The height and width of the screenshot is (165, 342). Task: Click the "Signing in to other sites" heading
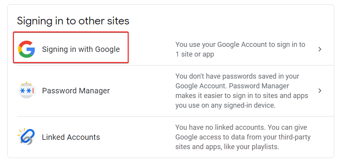tap(73, 21)
